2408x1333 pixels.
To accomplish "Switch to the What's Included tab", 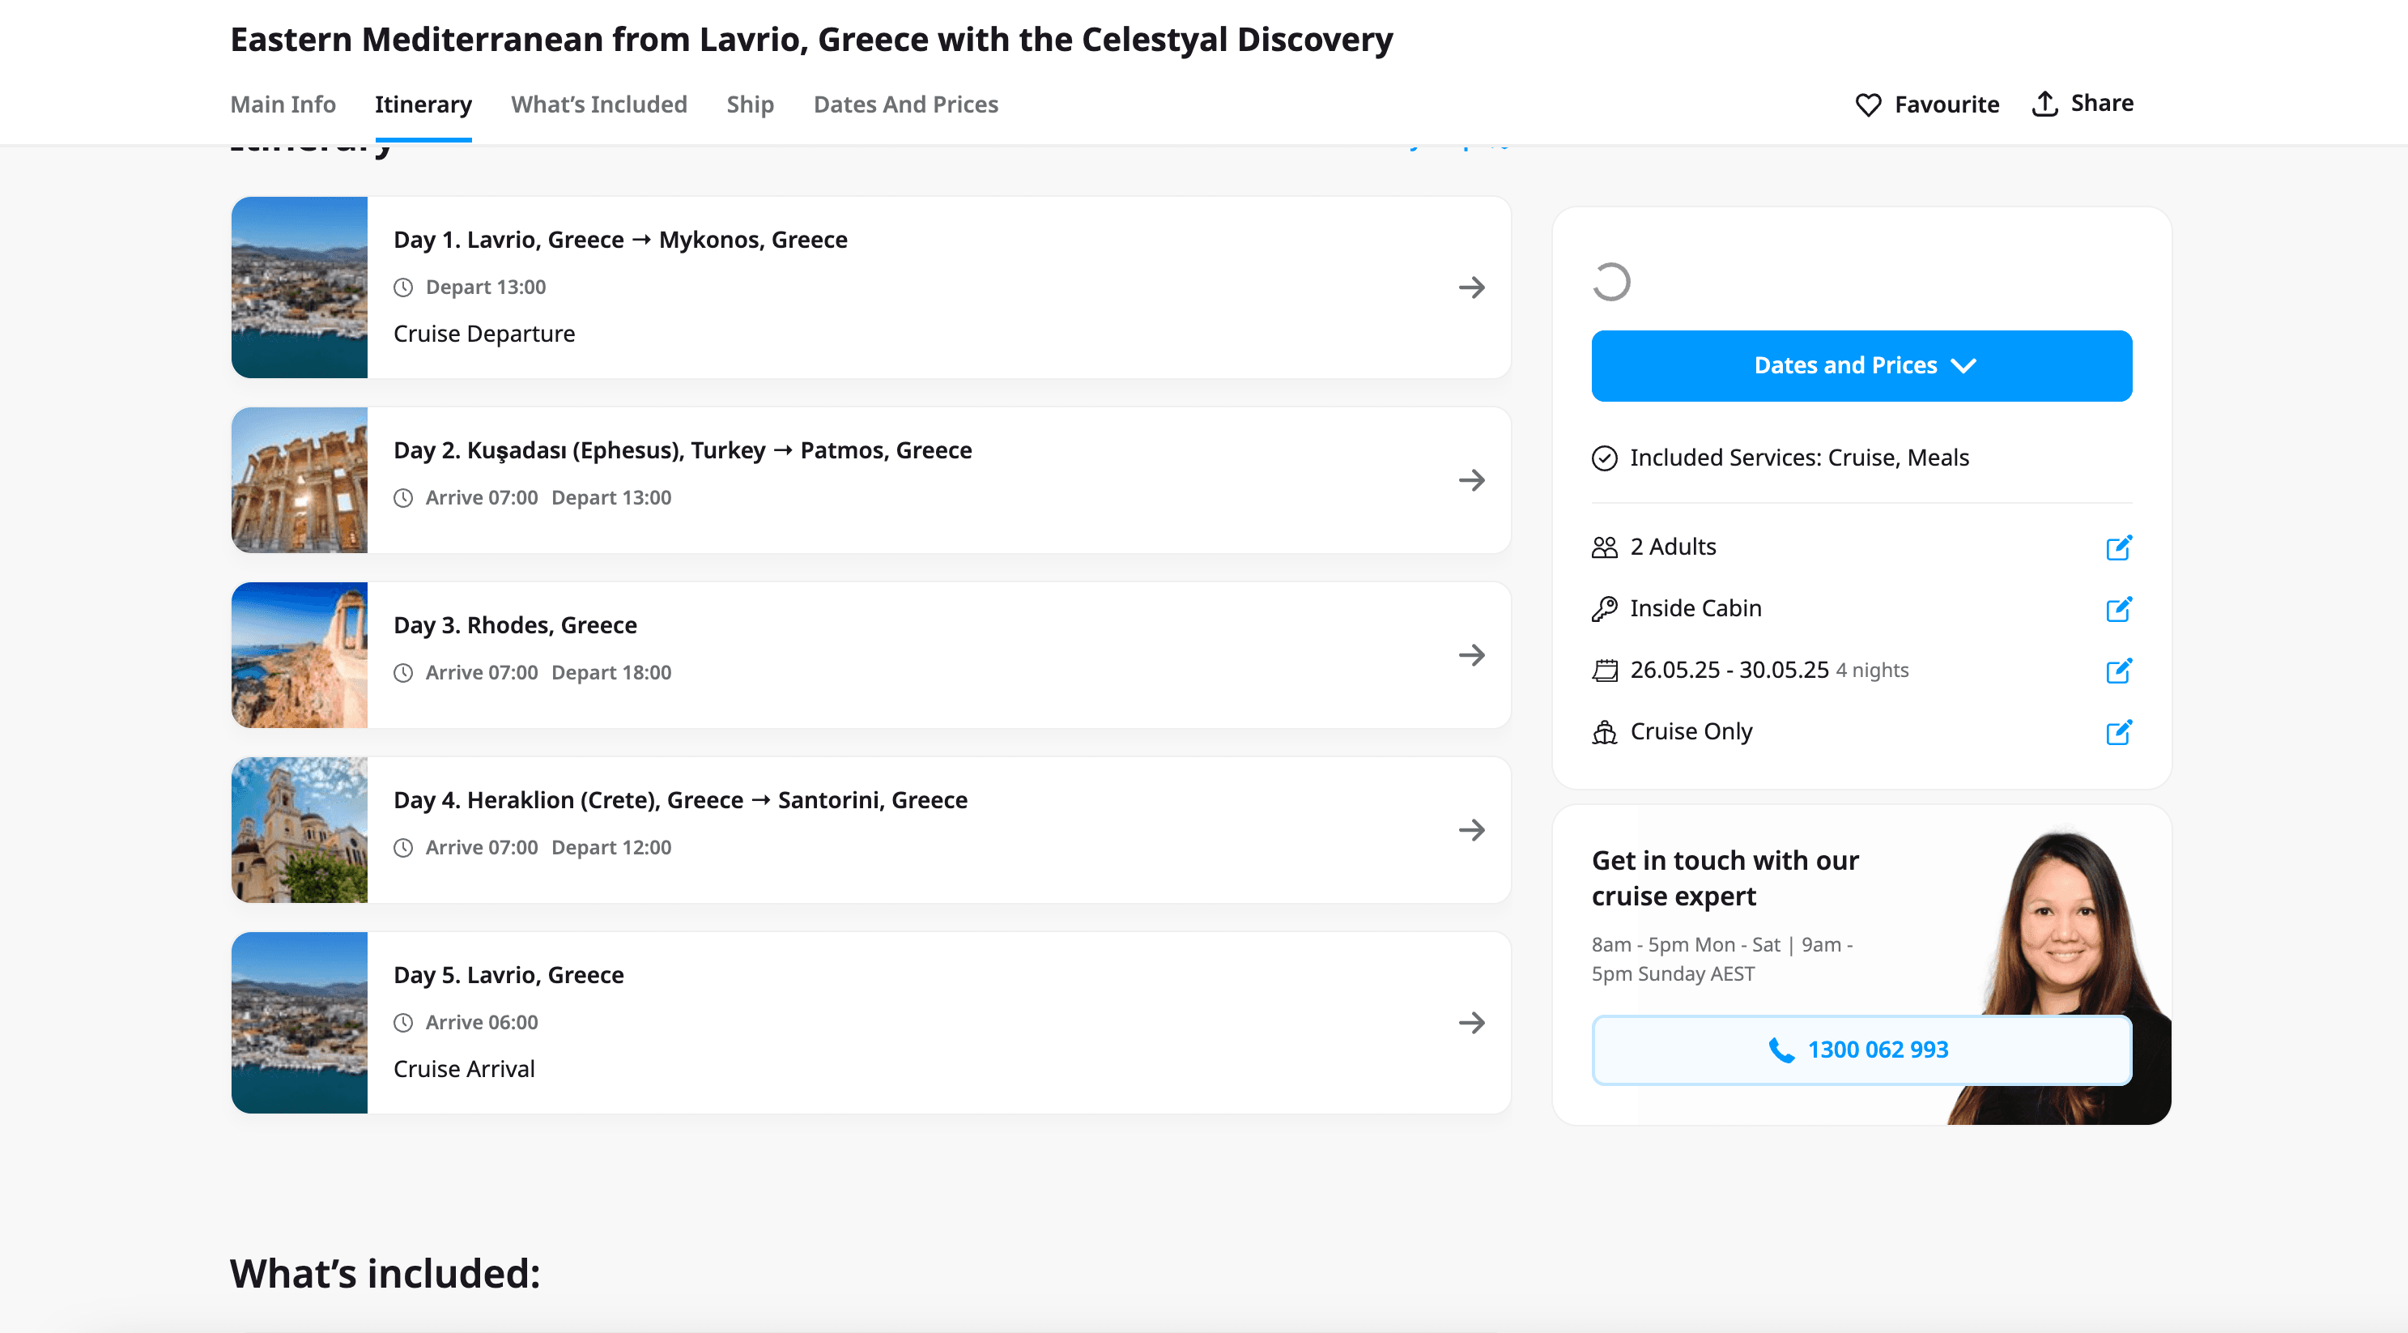I will pos(598,104).
